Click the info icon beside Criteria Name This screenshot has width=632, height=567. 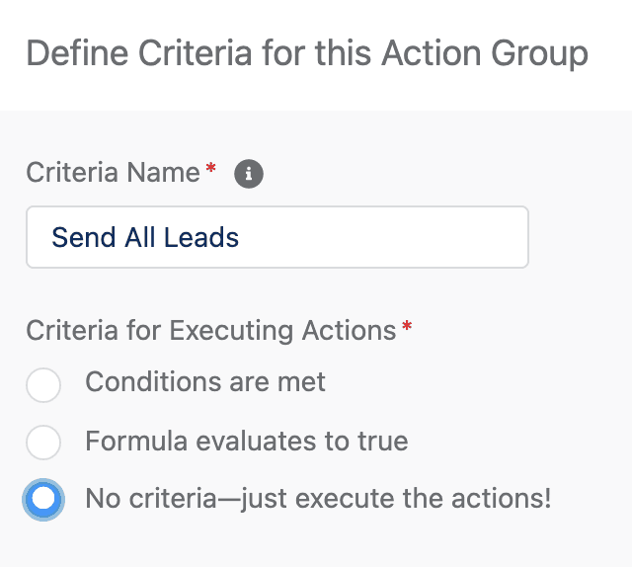pos(249,175)
